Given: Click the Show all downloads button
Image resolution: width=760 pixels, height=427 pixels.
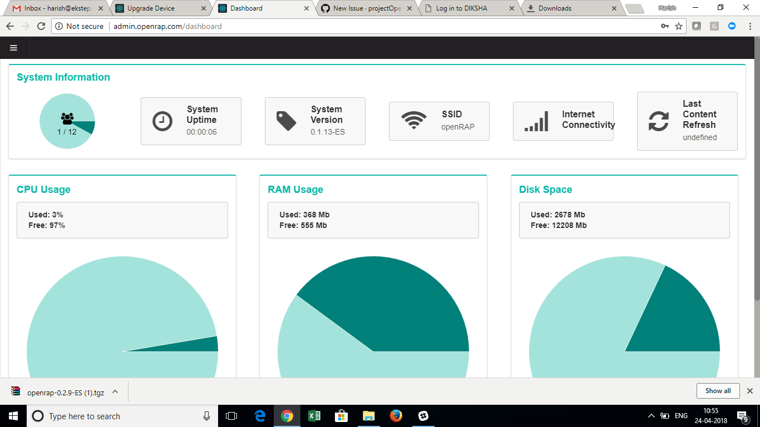Looking at the screenshot, I should coord(718,391).
